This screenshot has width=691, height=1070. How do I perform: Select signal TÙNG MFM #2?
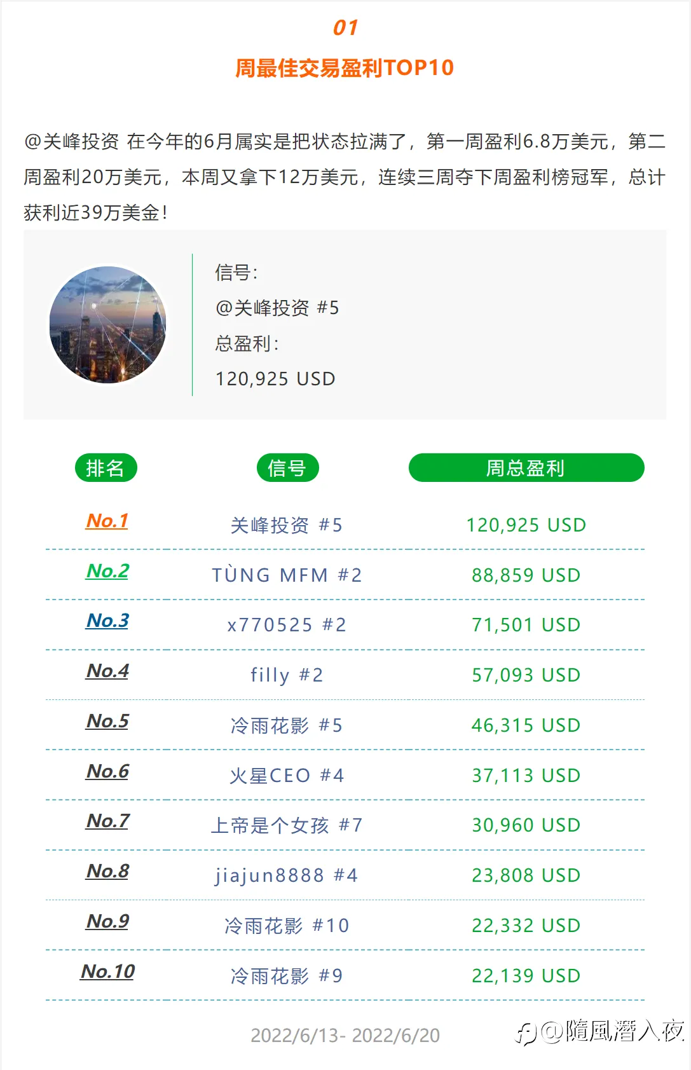[287, 575]
